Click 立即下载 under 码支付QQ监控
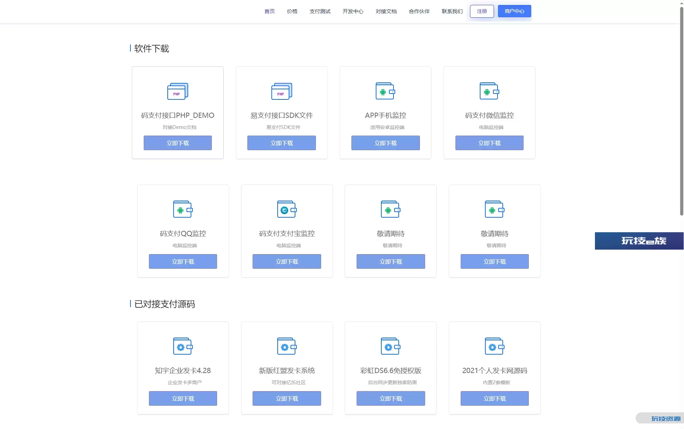Screen dimensions: 684x429 (x=183, y=261)
